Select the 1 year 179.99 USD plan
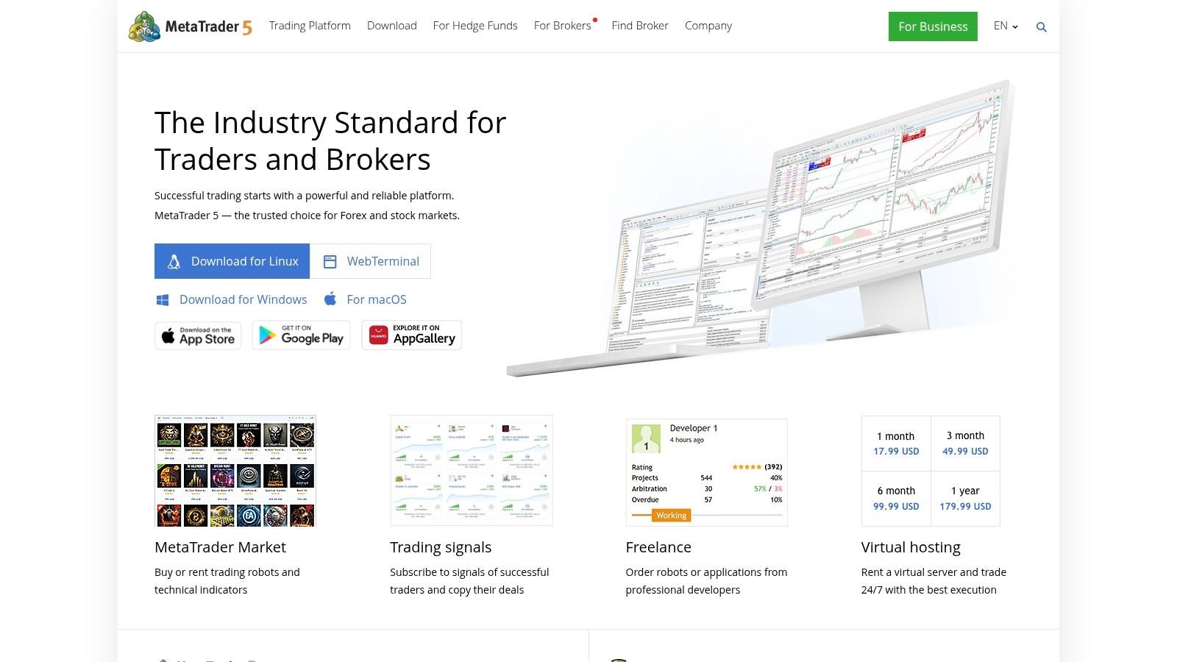Viewport: 1177px width, 662px height. [x=965, y=499]
